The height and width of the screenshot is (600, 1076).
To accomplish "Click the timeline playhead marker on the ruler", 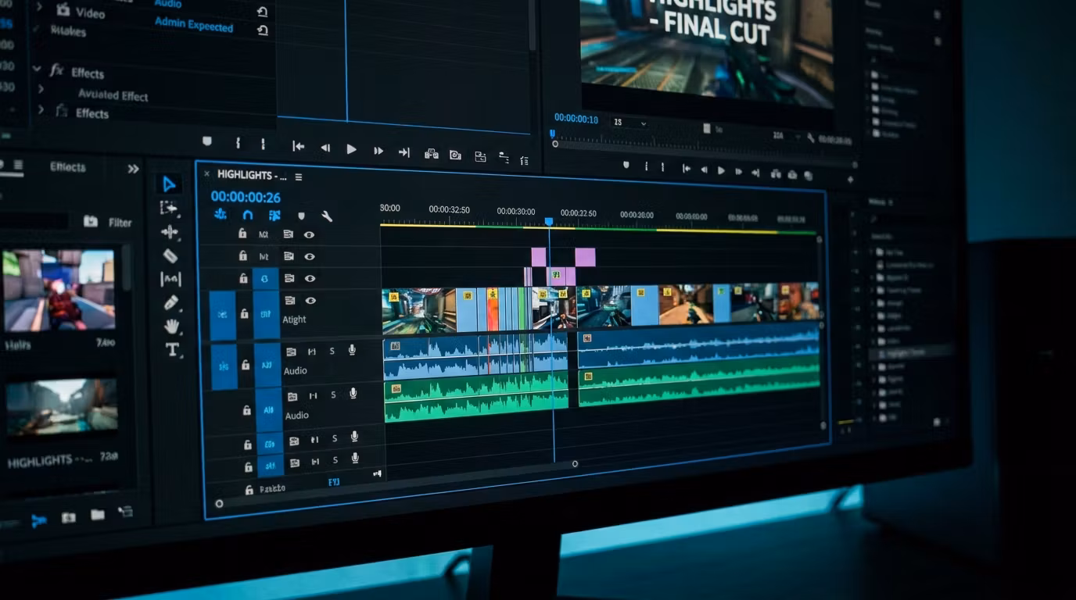I will coord(549,222).
